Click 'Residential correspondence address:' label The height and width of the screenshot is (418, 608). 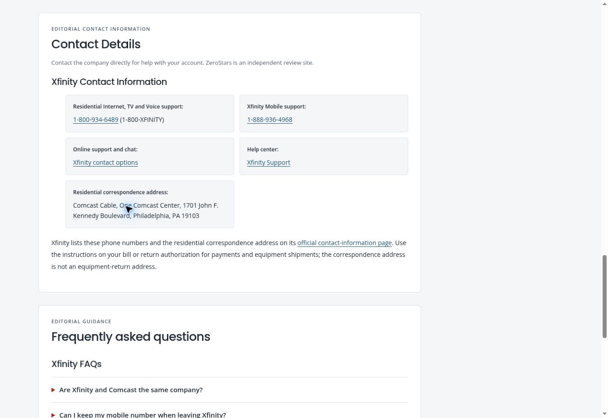pos(120,192)
